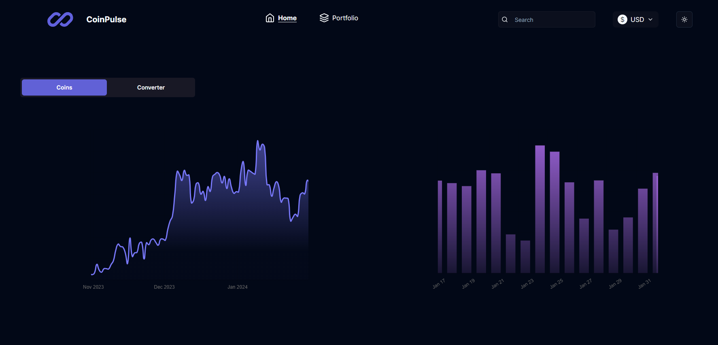Click the Jan 31 label on bar chart
Screen dimensions: 718x345
(x=644, y=284)
